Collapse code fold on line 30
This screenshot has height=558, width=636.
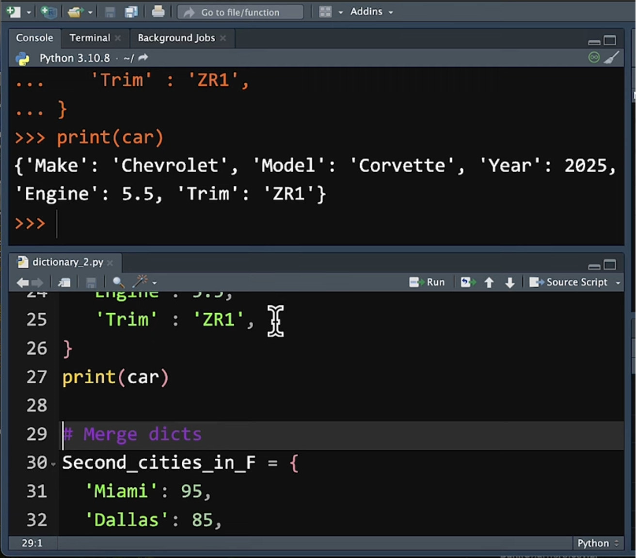53,464
